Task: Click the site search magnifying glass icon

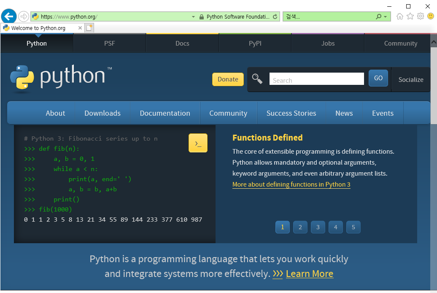Action: point(257,79)
